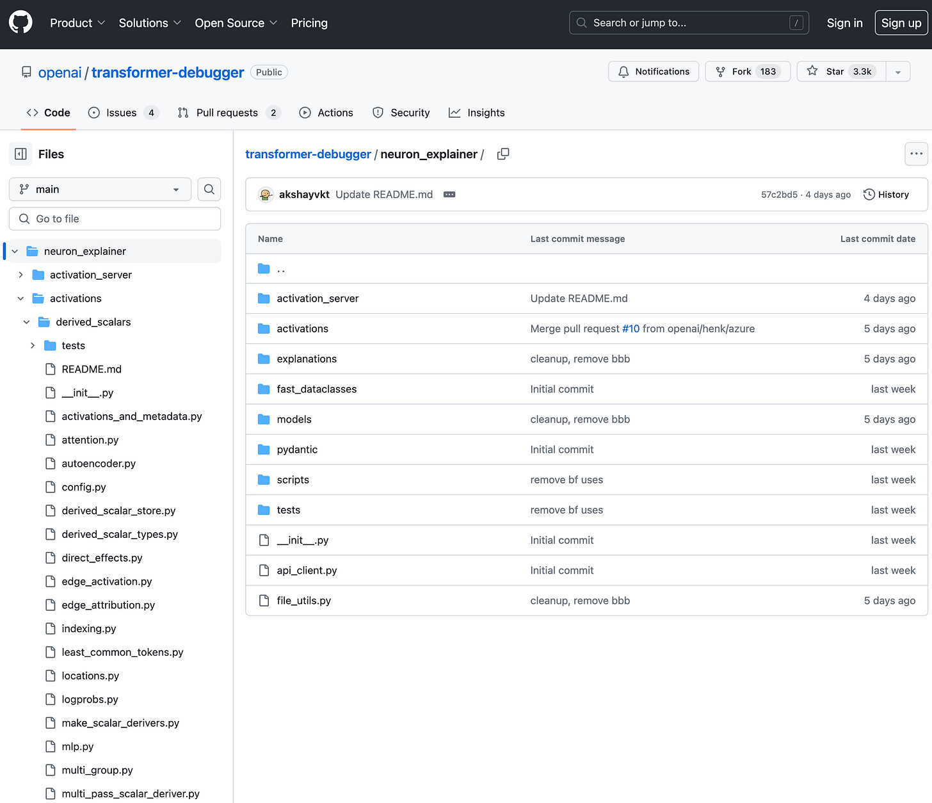
Task: Open the Update README.md commit message
Action: click(384, 195)
